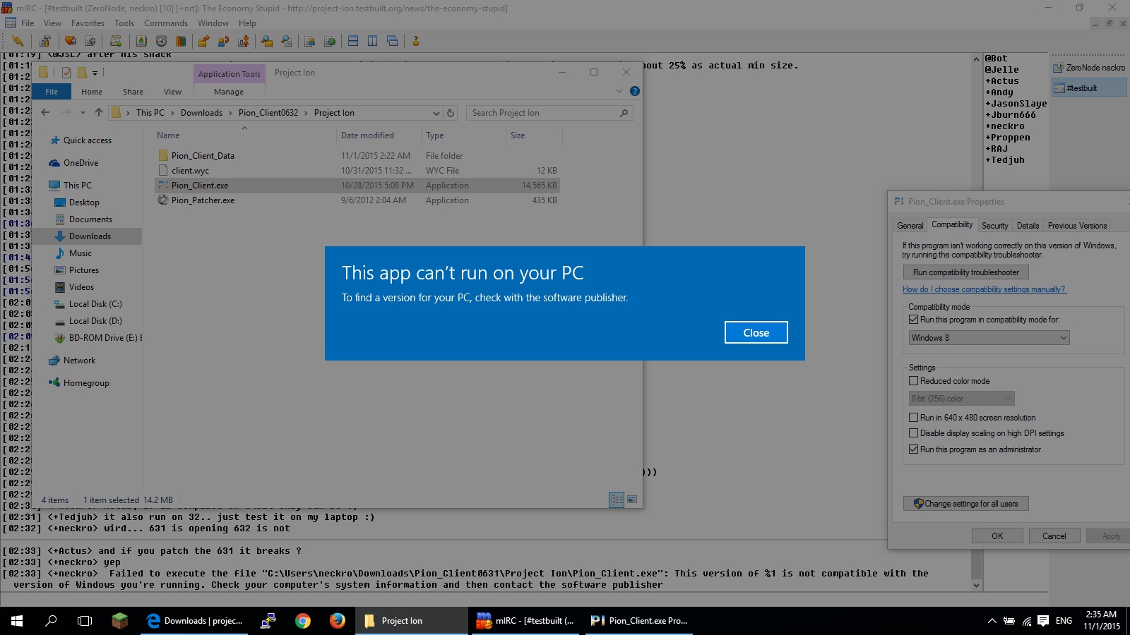Switch Explorer to large thumbnails view

(x=632, y=500)
